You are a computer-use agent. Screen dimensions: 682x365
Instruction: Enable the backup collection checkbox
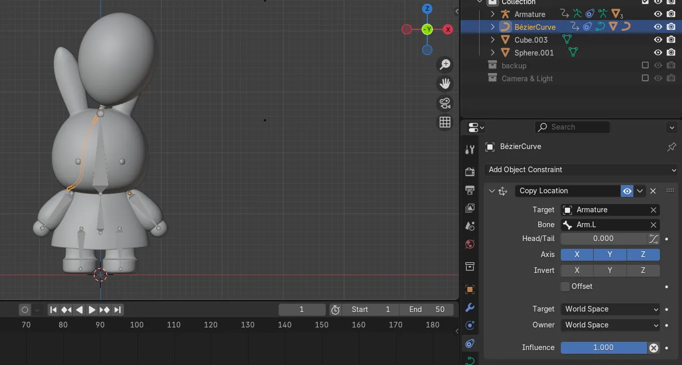(x=646, y=65)
